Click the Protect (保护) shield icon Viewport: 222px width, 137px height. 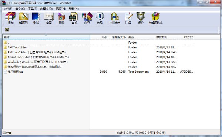141,18
